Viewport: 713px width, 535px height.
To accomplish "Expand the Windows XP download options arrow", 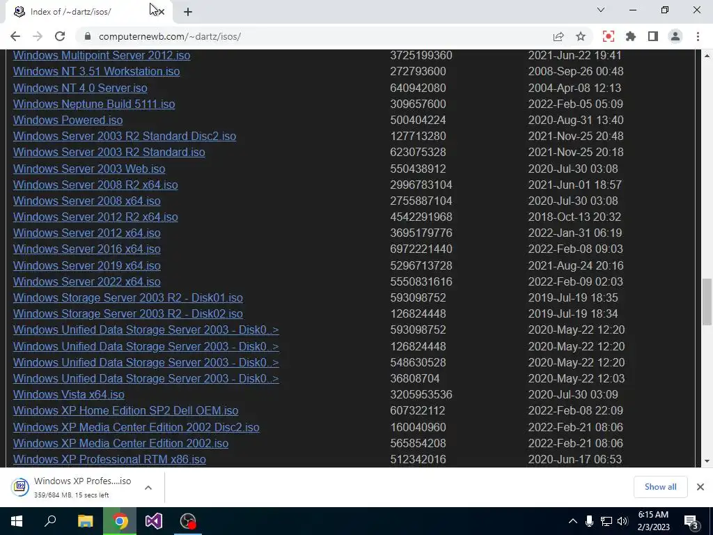I will click(x=148, y=487).
